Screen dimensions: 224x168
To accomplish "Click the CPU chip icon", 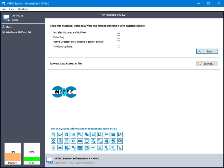I will [73, 135].
